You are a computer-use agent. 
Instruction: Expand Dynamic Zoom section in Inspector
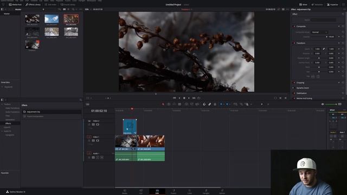pyautogui.click(x=303, y=88)
